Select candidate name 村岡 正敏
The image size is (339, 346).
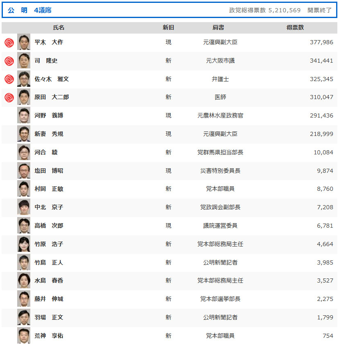point(49,189)
